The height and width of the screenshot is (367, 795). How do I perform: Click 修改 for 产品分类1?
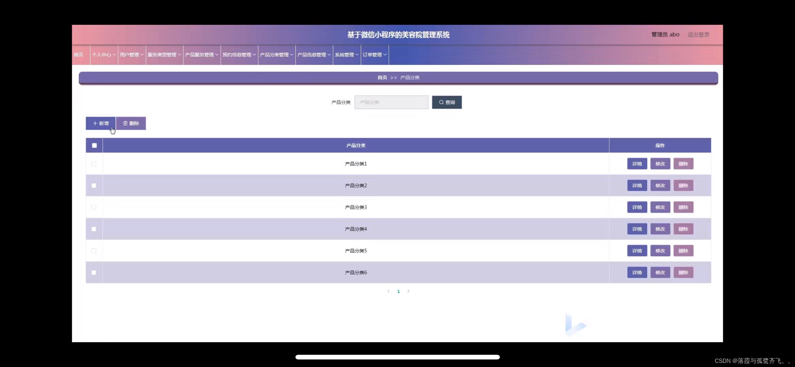(660, 164)
